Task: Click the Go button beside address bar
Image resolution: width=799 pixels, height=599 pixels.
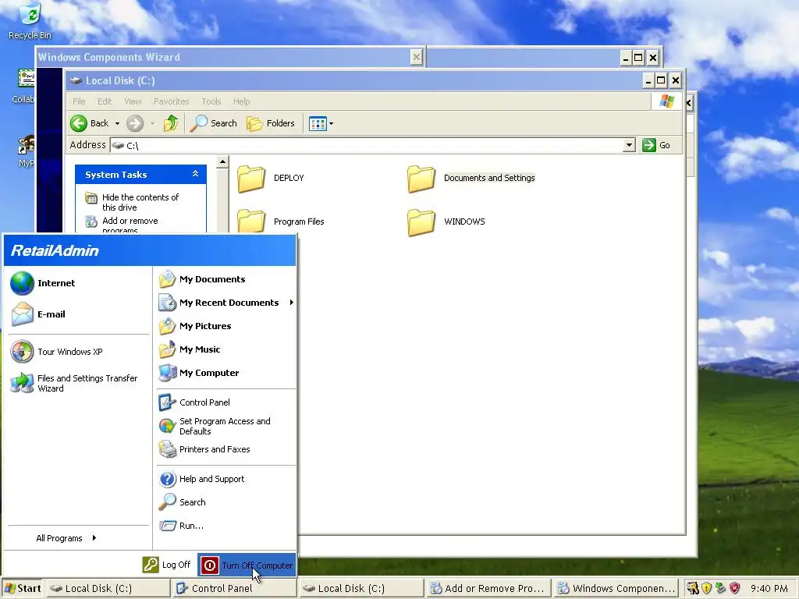Action: 656,145
